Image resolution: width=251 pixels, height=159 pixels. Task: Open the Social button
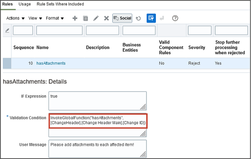(122, 18)
